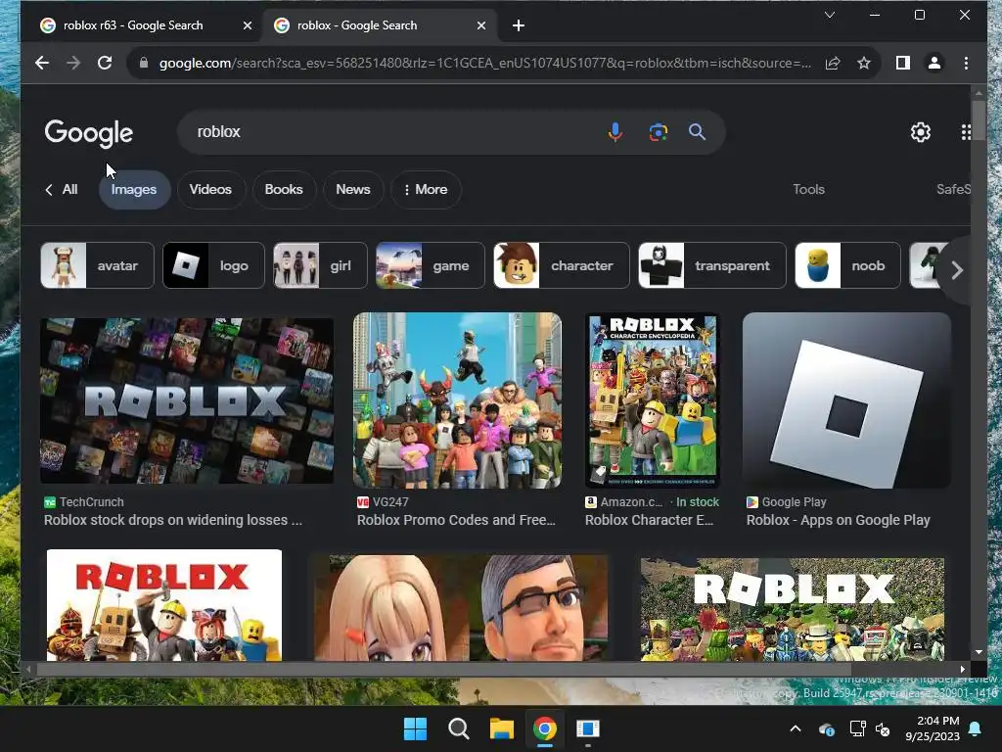The width and height of the screenshot is (1002, 752).
Task: Open 'Roblox - Apps on Google Play' link
Action: (x=839, y=520)
